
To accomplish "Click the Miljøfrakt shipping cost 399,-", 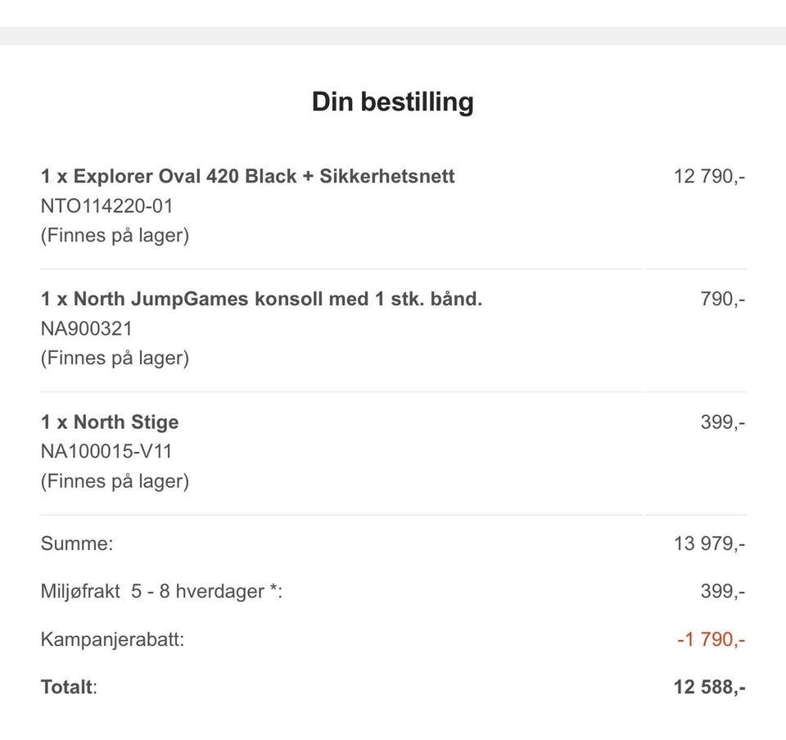I will pos(722,591).
